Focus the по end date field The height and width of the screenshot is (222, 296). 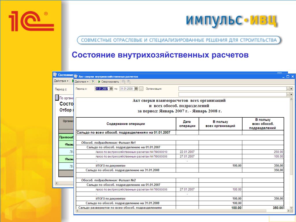(127, 89)
